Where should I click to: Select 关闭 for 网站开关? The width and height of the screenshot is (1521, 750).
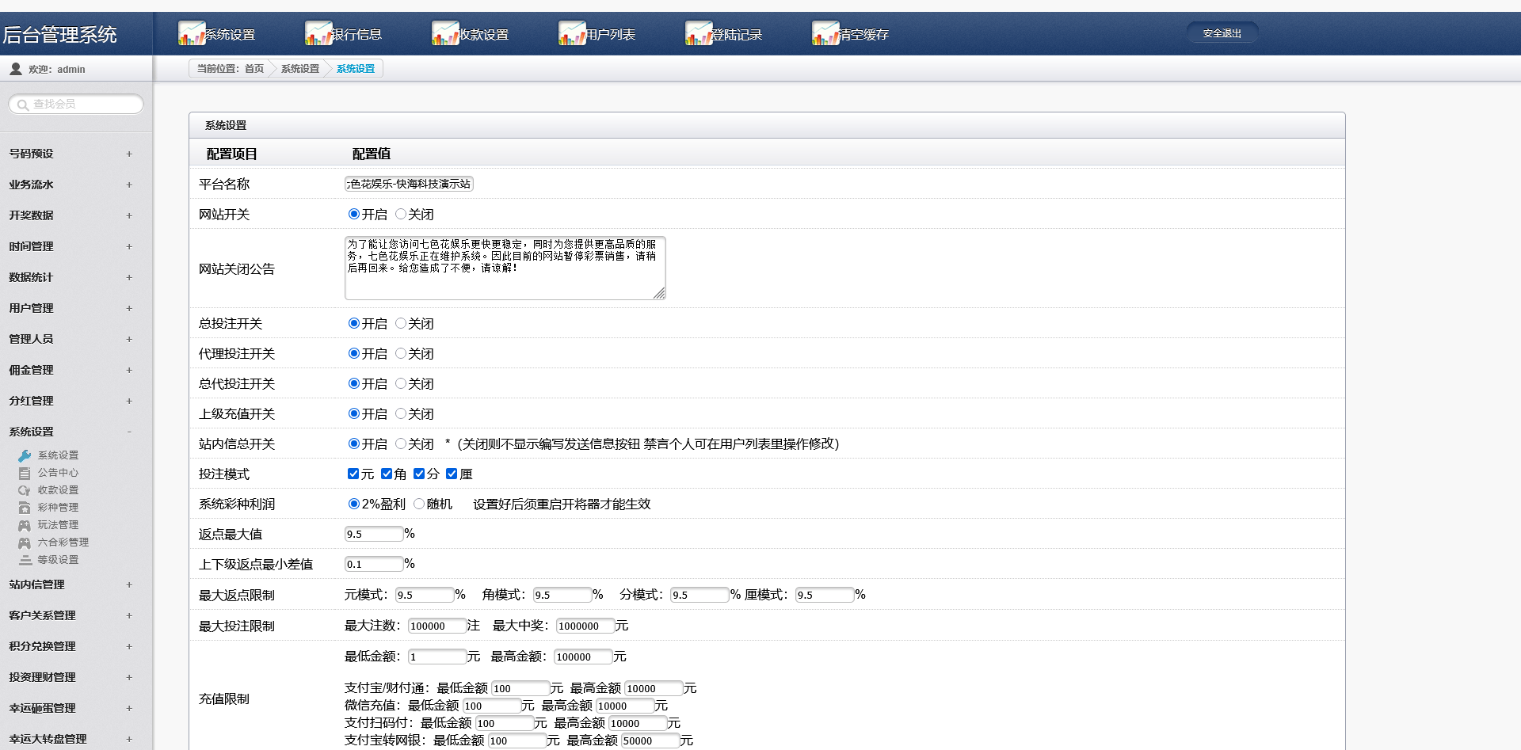pos(400,214)
